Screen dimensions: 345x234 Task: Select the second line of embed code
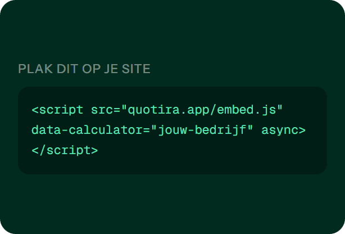pos(169,130)
